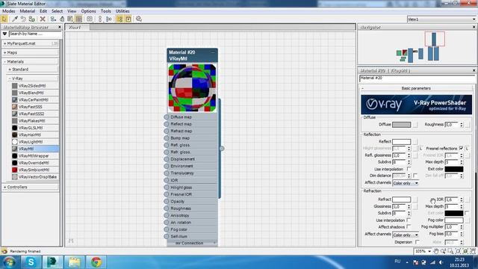Screen dimensions: 478x269
Task: Click the Select by Material icon
Action: click(x=139, y=19)
